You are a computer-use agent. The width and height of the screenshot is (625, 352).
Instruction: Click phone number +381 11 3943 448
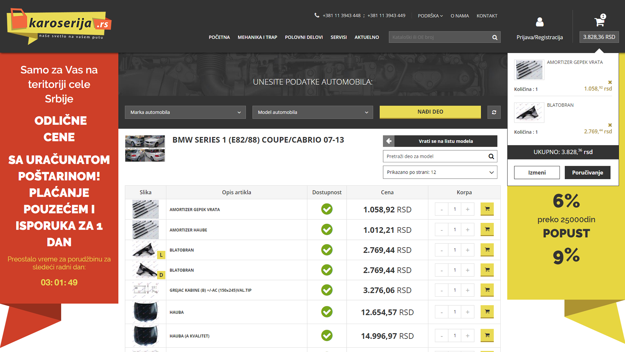coord(341,16)
